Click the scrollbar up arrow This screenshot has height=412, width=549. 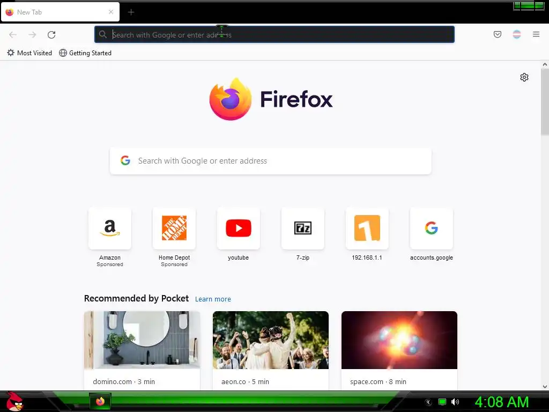point(545,64)
